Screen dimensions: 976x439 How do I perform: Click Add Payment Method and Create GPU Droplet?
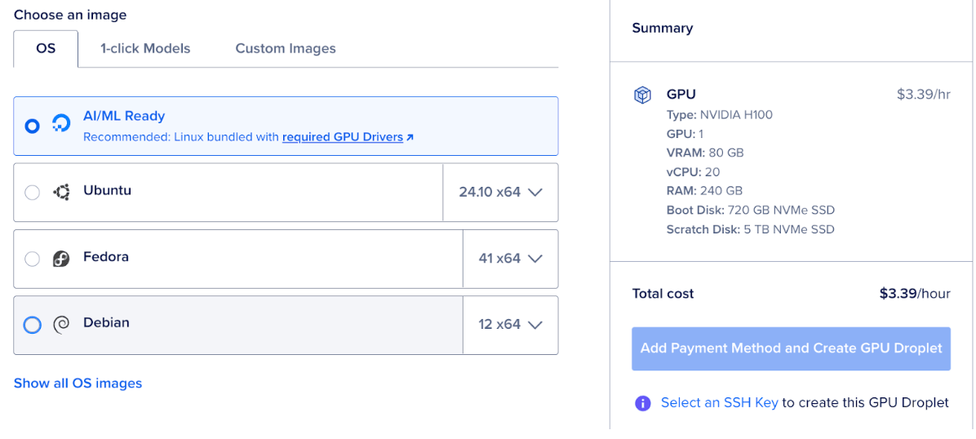[791, 348]
